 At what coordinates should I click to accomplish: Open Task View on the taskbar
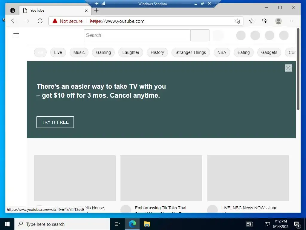(117, 224)
